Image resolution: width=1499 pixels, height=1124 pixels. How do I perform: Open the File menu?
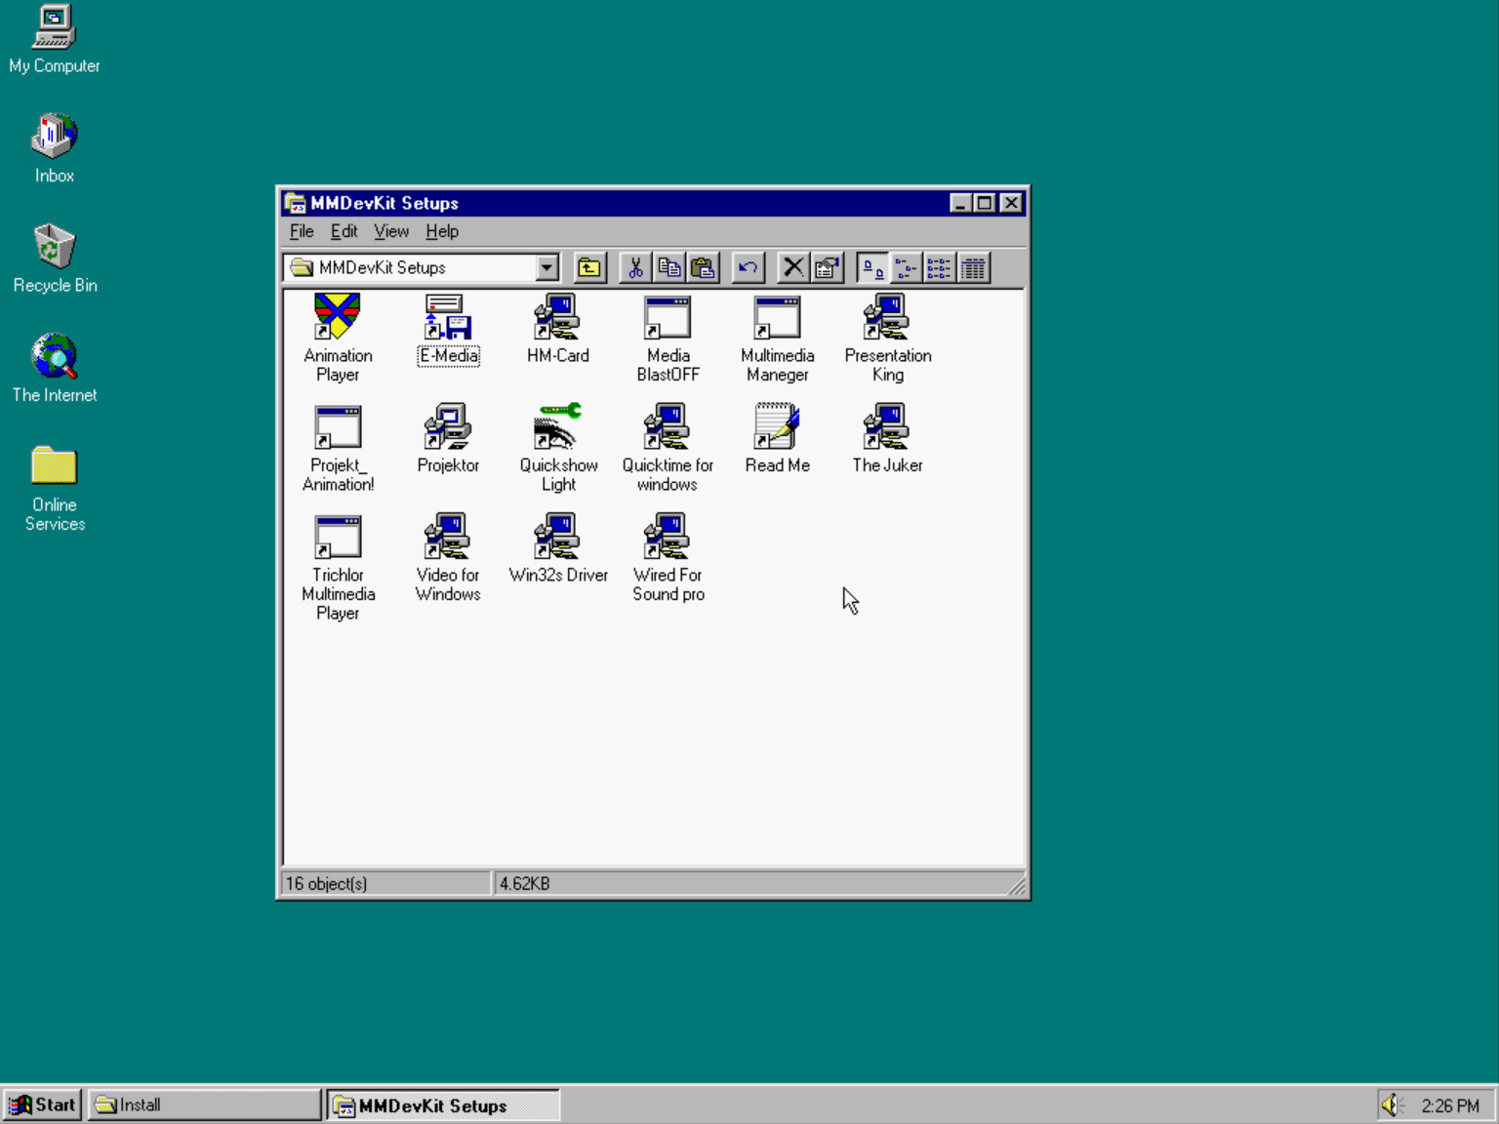pyautogui.click(x=302, y=231)
